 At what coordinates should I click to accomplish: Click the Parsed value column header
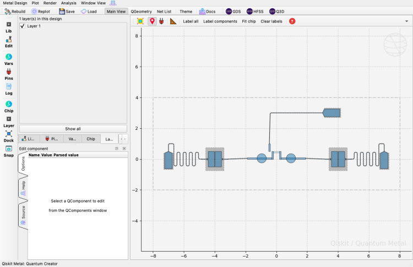(x=66, y=155)
